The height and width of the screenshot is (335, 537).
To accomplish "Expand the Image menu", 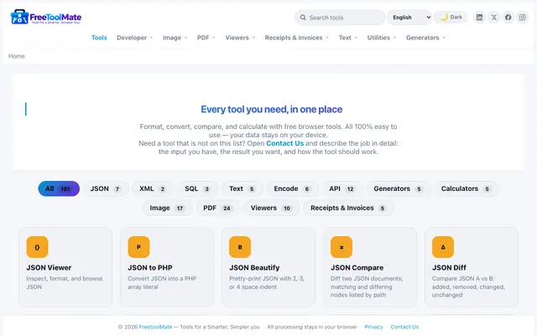I will point(175,38).
